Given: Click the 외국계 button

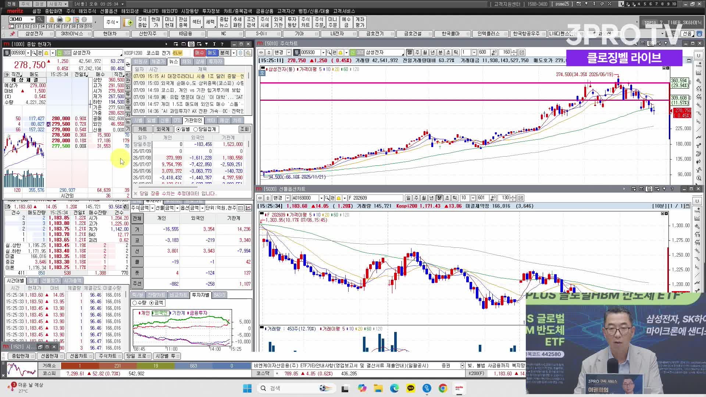Looking at the screenshot, I should pos(163,129).
